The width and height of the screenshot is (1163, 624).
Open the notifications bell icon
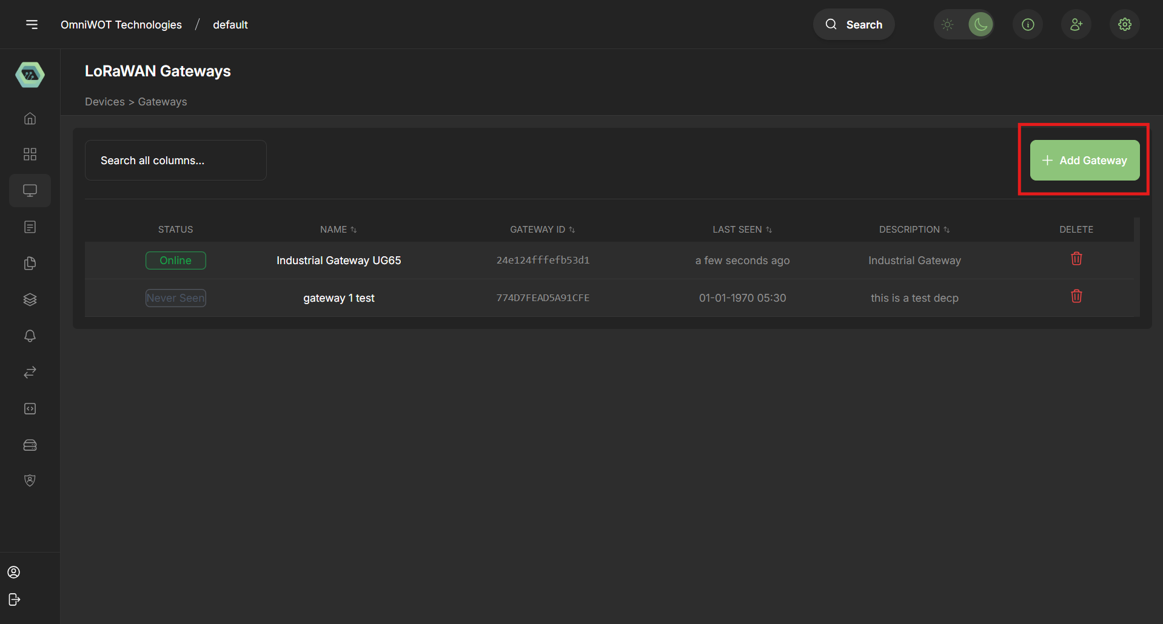pos(30,336)
